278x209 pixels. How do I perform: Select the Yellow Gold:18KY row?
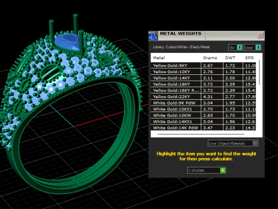click(x=203, y=84)
